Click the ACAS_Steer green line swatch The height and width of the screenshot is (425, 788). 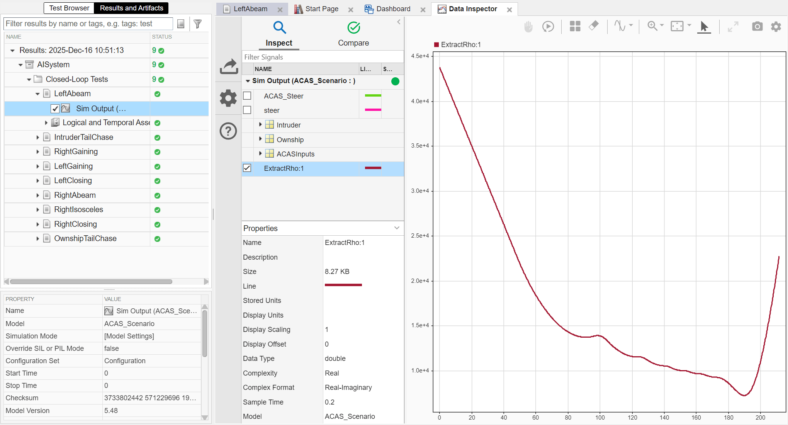(373, 95)
